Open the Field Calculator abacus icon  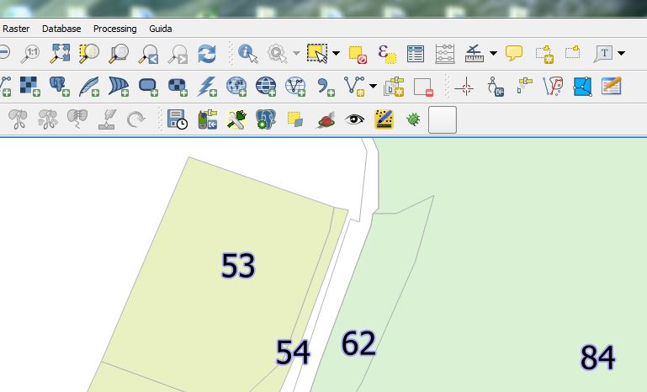tap(445, 53)
